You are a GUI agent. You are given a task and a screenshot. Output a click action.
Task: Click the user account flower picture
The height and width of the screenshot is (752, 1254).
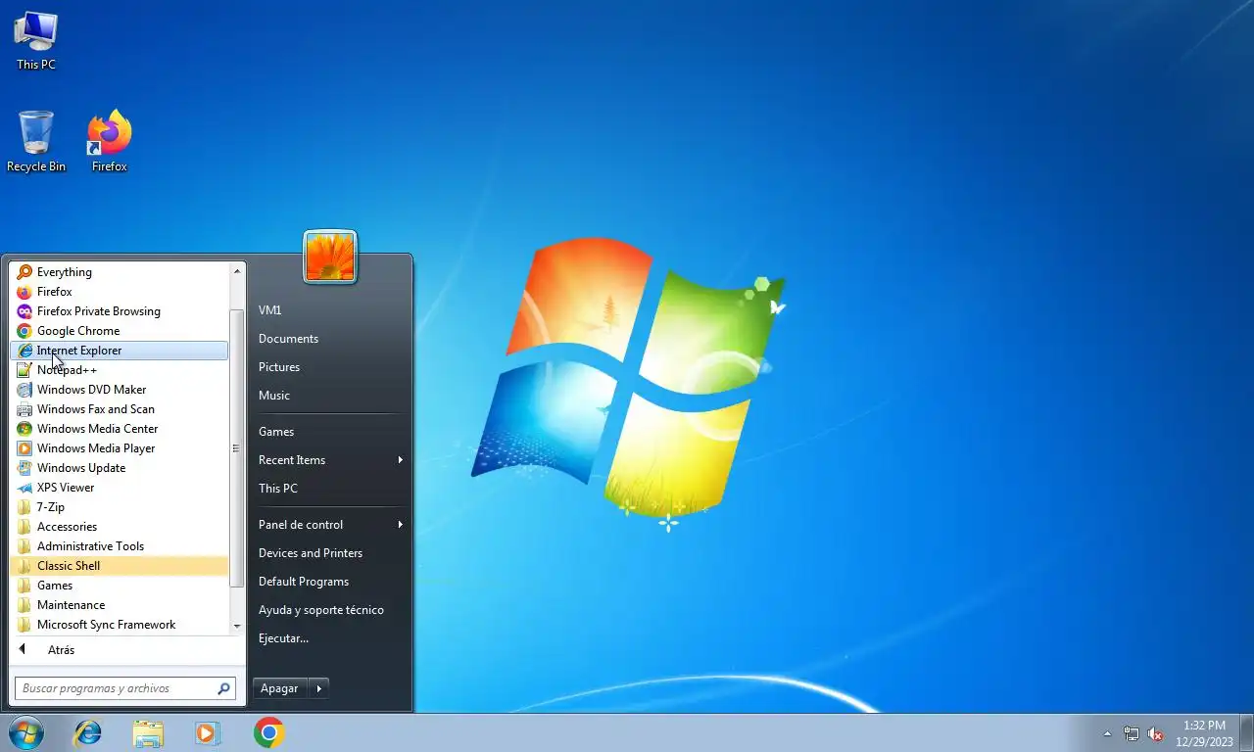coord(330,257)
